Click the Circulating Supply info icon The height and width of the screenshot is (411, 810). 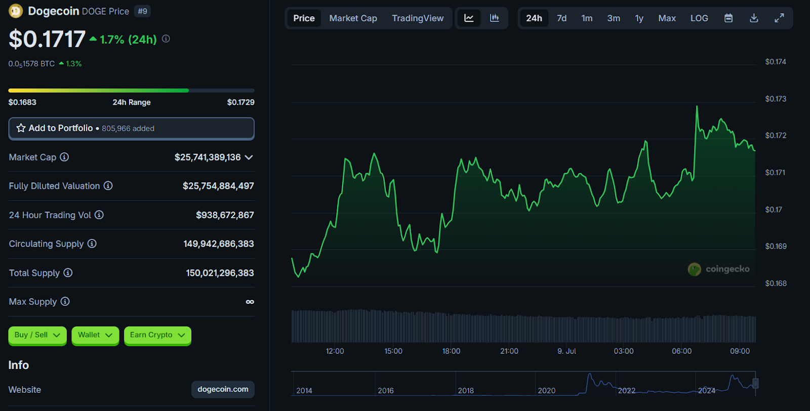92,243
